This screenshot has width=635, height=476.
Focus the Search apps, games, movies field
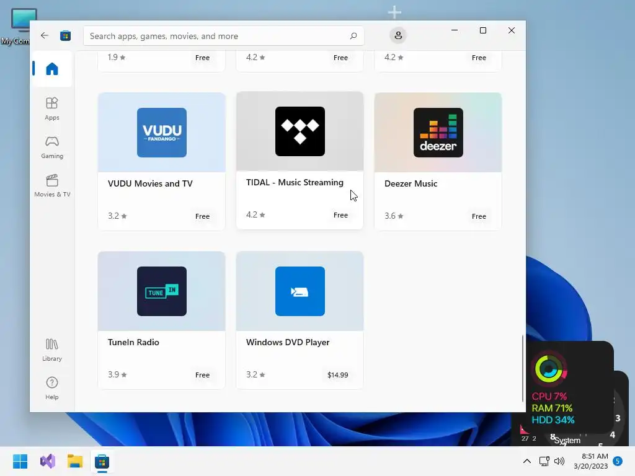(223, 36)
